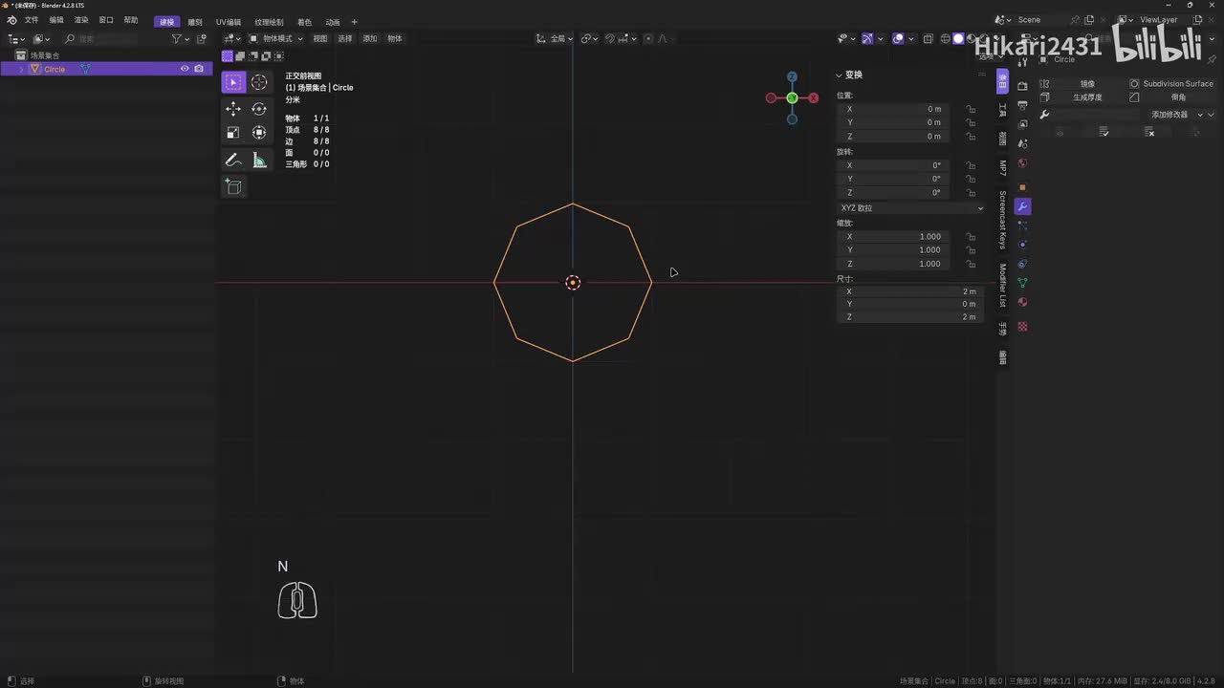Open the render properties camera tab
This screenshot has width=1224, height=688.
point(1022,86)
